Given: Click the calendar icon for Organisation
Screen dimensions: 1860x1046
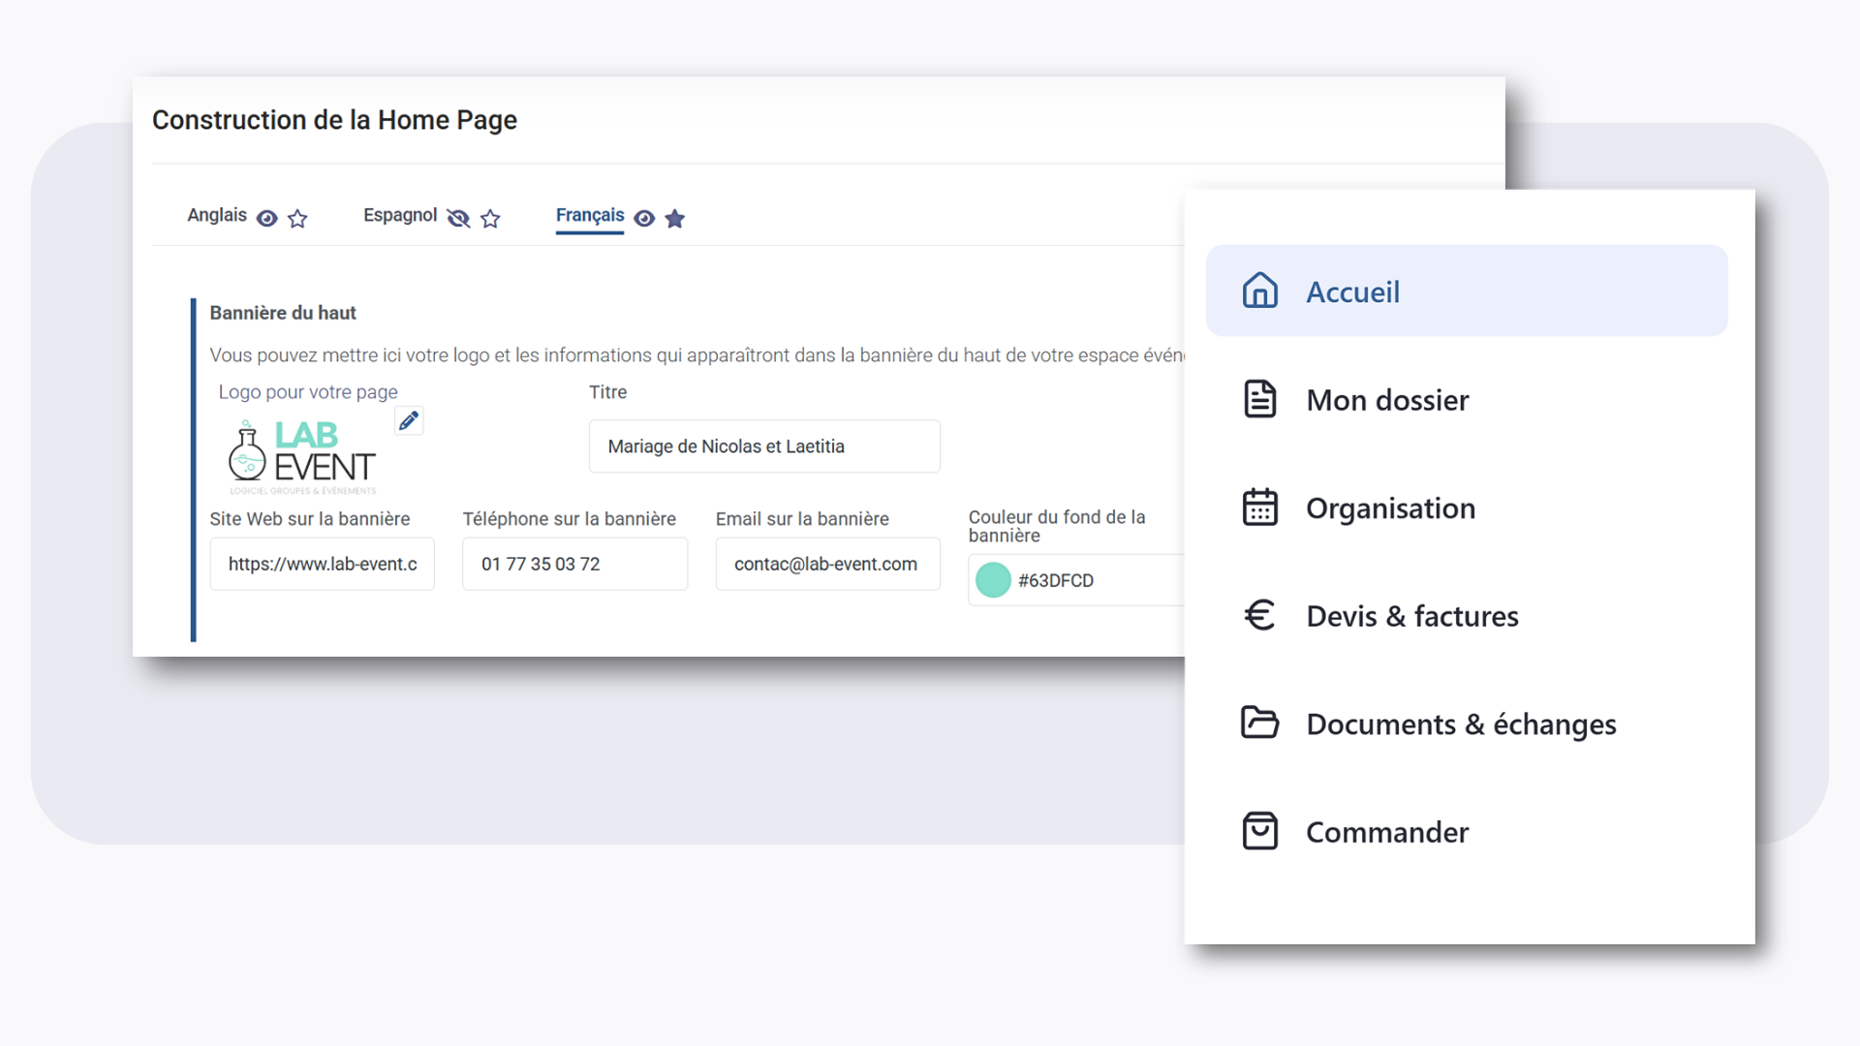Looking at the screenshot, I should click(1259, 508).
